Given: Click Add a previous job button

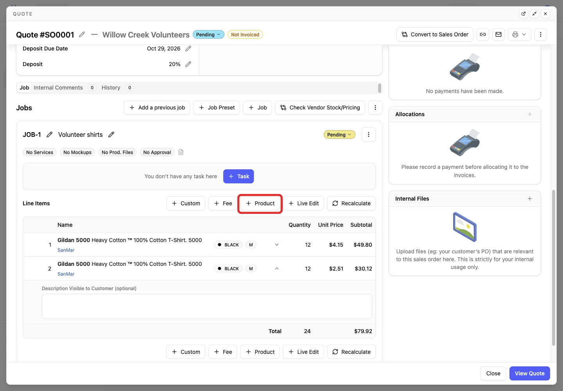Looking at the screenshot, I should click(x=157, y=108).
